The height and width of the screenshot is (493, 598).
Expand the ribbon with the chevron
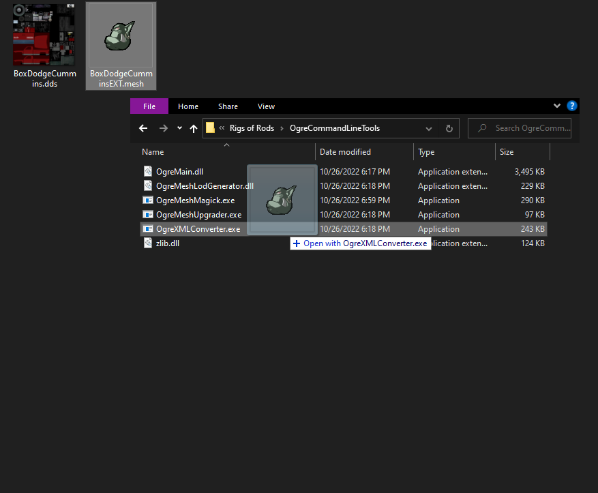[x=557, y=106]
